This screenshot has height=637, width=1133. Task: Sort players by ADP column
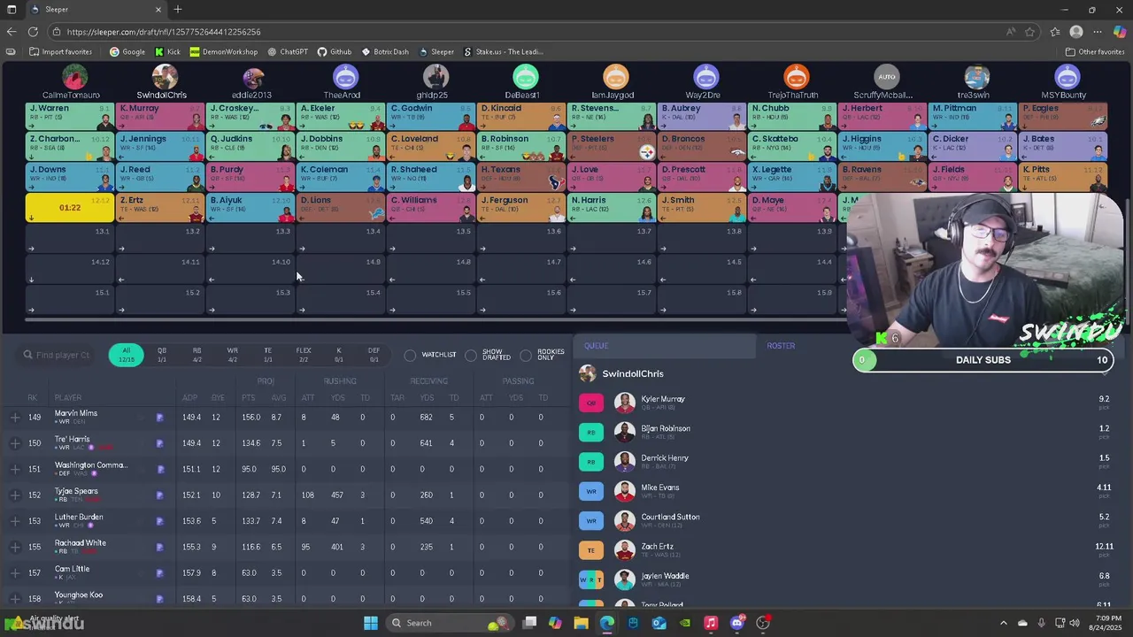click(x=189, y=398)
